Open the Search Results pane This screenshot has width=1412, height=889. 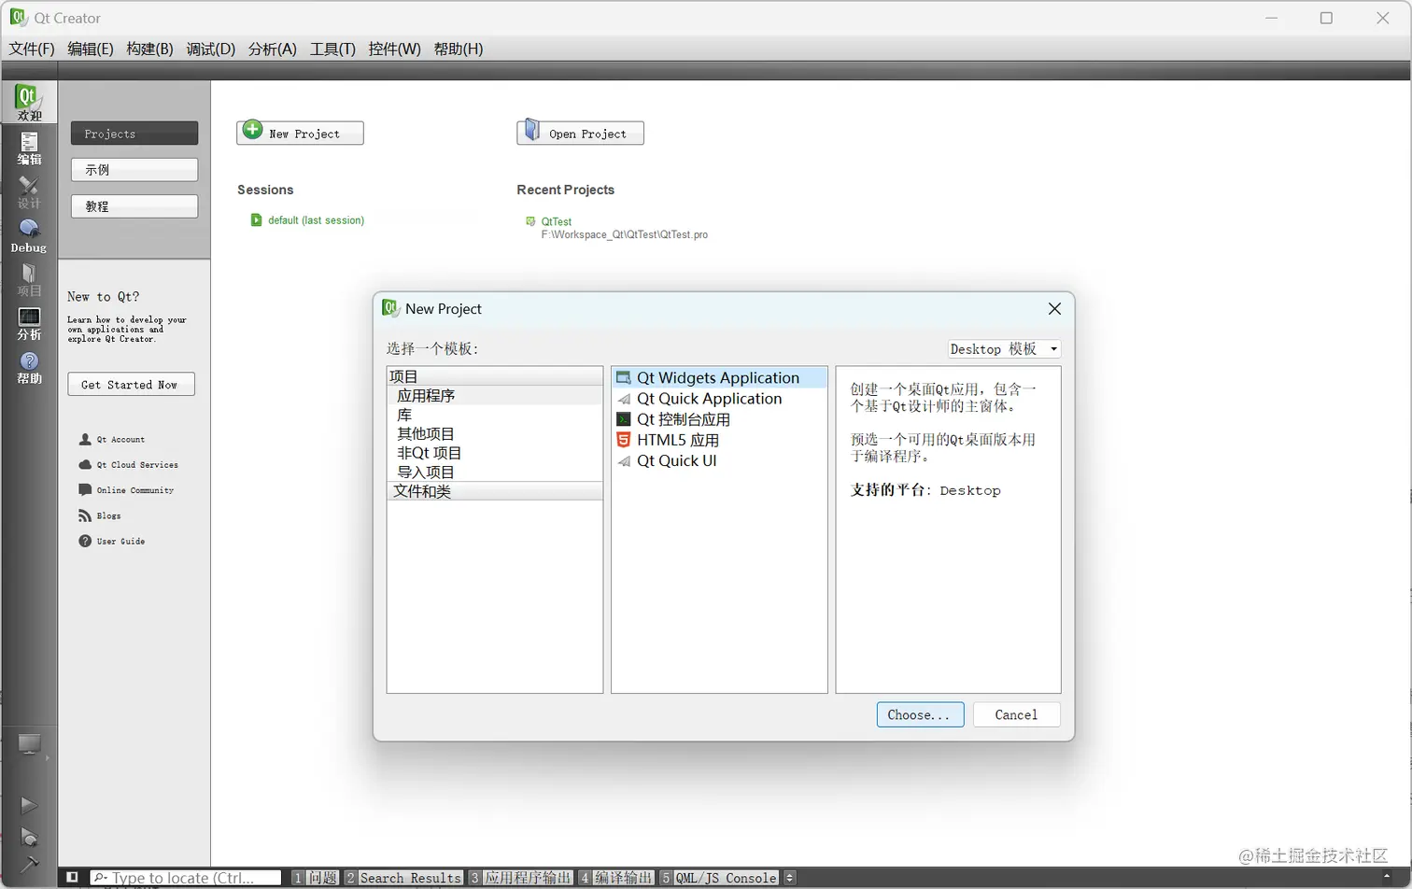[403, 878]
